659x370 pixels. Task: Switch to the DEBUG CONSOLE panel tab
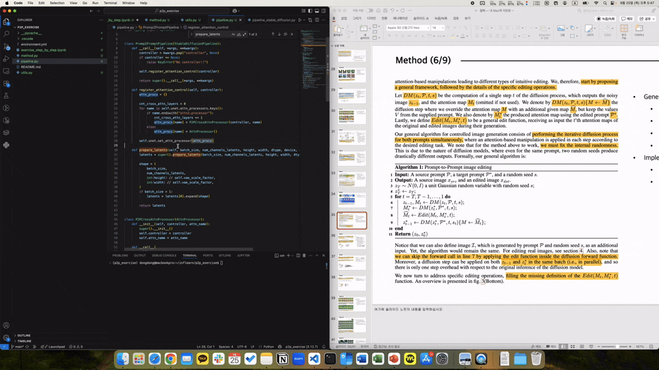tap(164, 255)
